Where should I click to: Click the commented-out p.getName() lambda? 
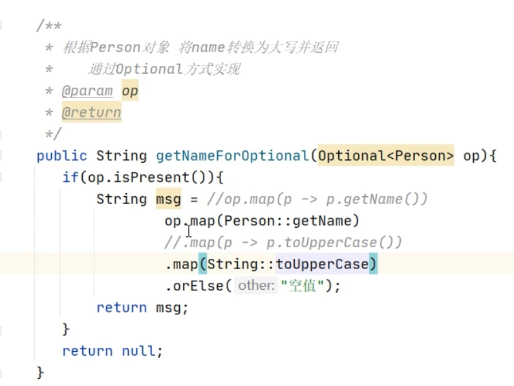[x=325, y=199]
